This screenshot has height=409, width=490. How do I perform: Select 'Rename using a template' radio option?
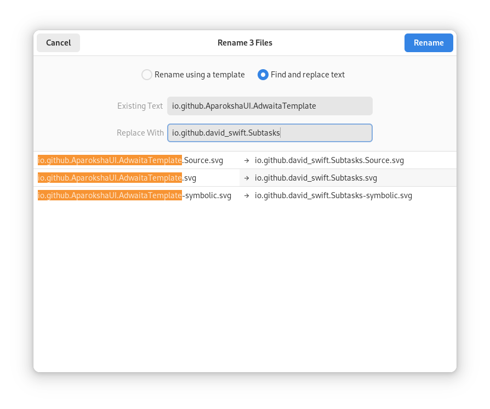(147, 75)
